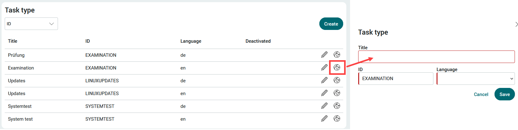
Task: Edit the Systemtest German row
Action: [x=324, y=106]
